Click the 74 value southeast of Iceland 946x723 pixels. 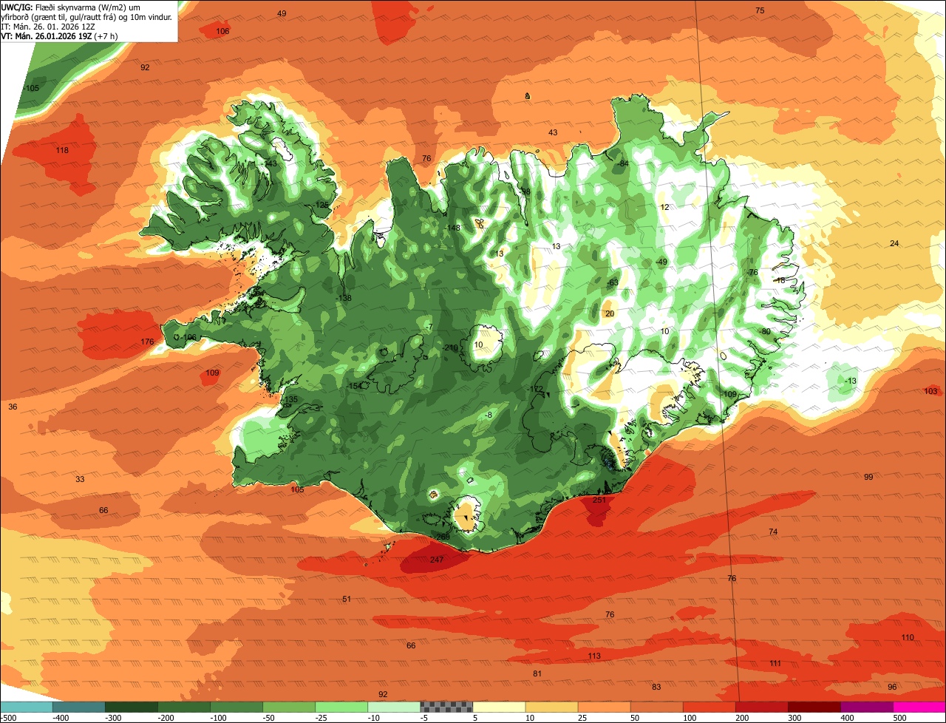(x=773, y=532)
